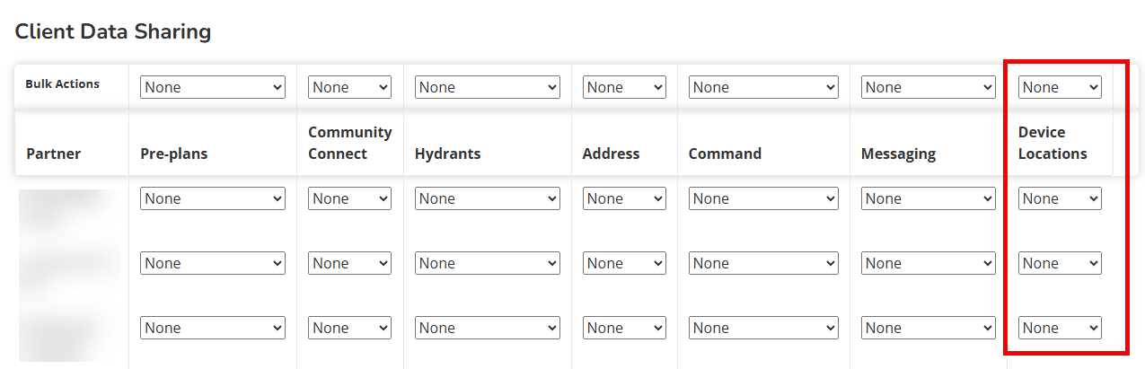Open Bulk Actions Device Locations dropdown
The image size is (1145, 369).
(1060, 87)
